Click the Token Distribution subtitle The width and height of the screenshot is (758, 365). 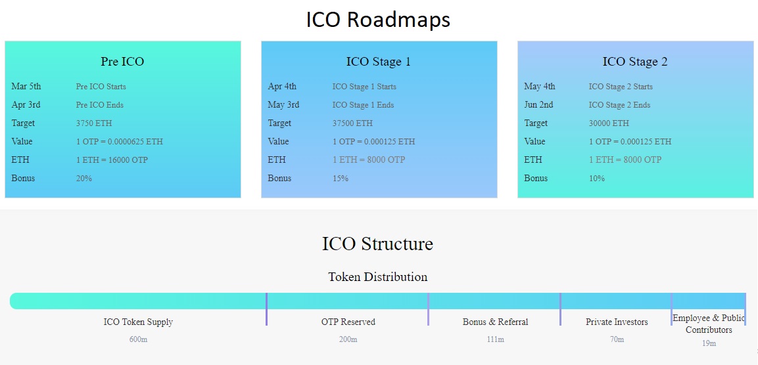(x=378, y=277)
